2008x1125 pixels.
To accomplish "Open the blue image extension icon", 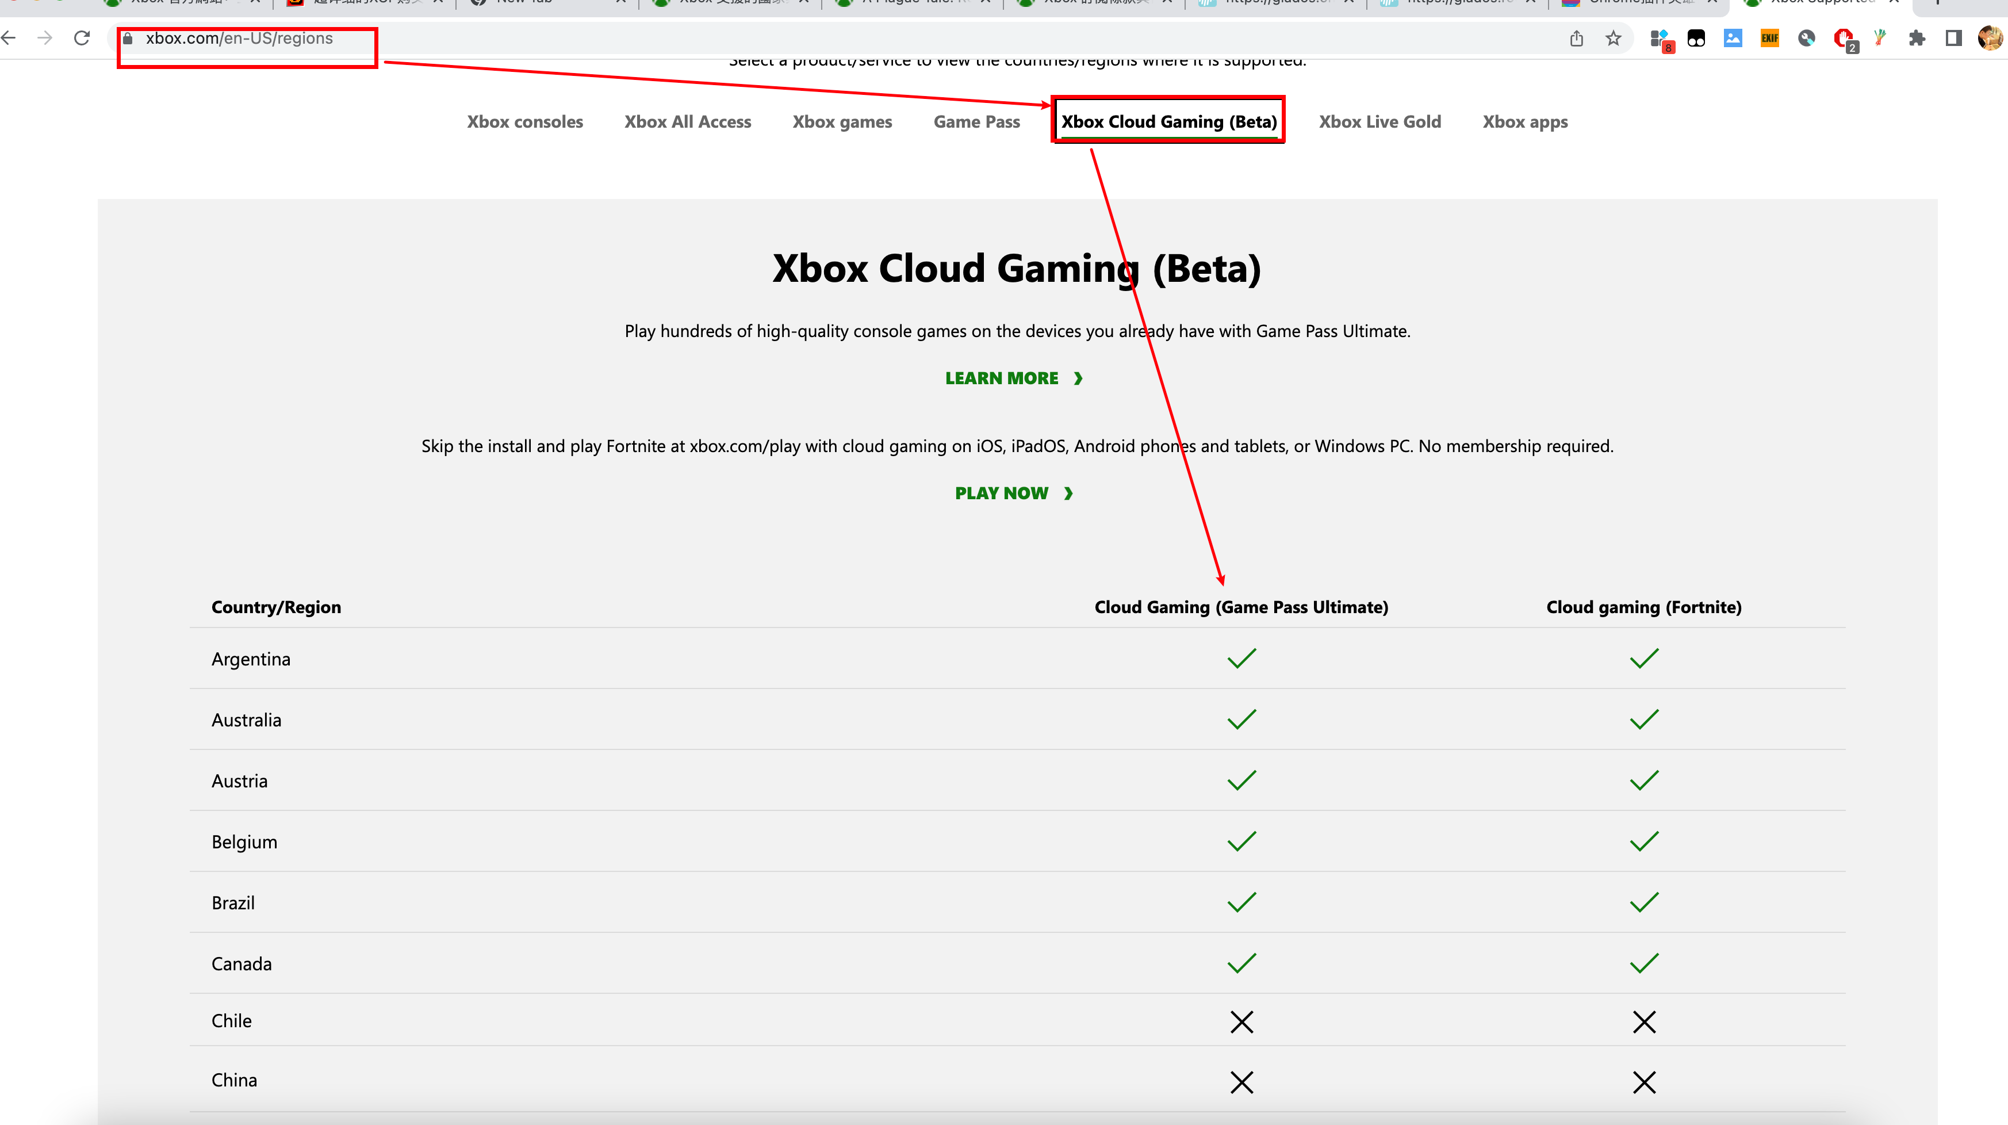I will (x=1733, y=38).
